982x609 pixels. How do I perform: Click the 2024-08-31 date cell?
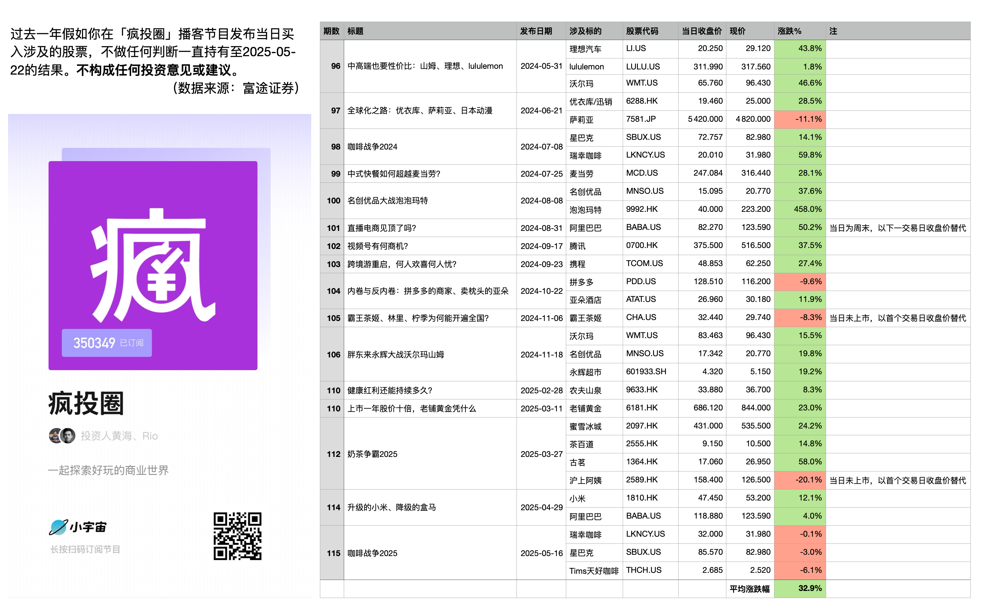[x=542, y=228]
